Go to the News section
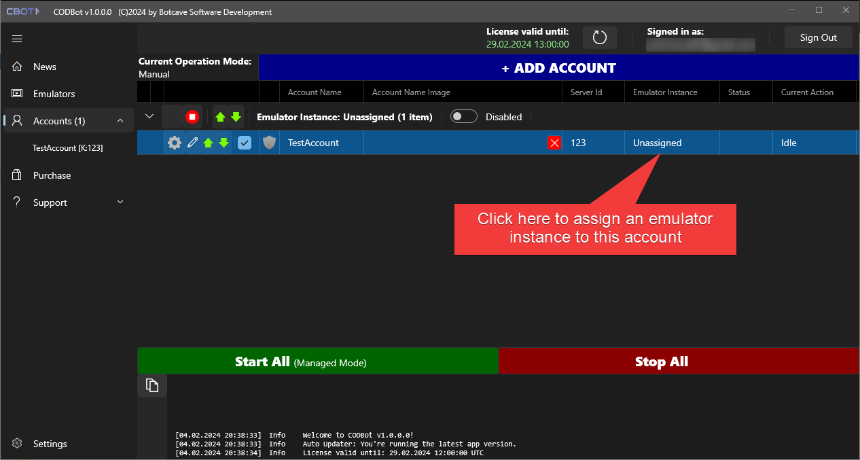 tap(45, 67)
